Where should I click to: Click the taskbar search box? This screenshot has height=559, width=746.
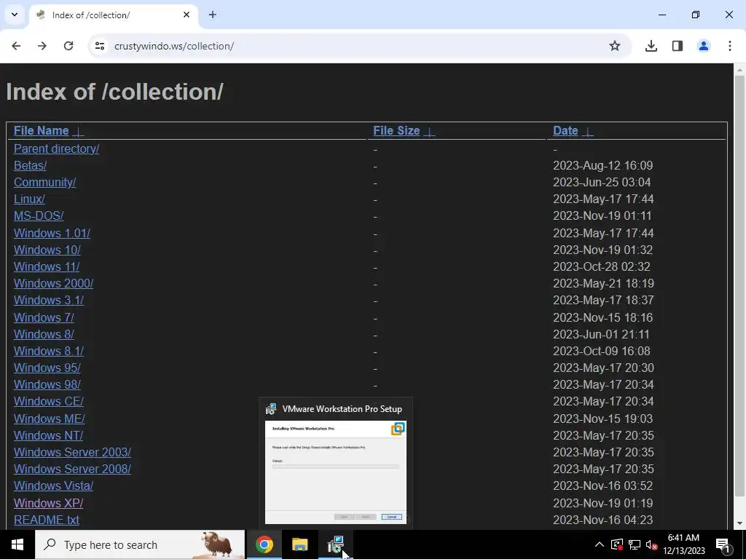140,544
